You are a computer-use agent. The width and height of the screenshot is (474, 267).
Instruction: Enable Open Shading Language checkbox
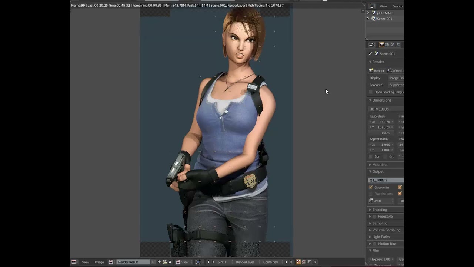371,92
